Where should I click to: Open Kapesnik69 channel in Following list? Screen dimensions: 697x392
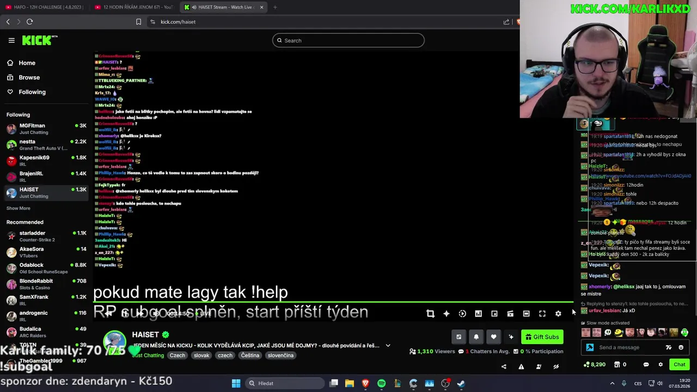pyautogui.click(x=46, y=161)
